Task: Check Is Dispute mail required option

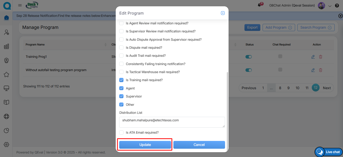Action: click(x=121, y=47)
